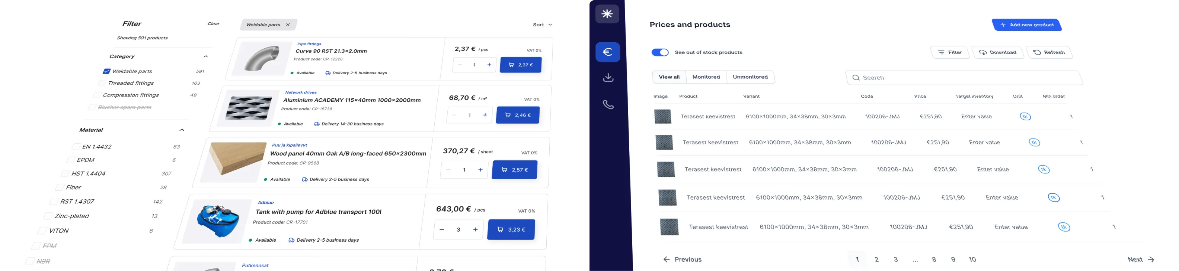Viewport: 1179px width, 271px height.
Task: Open the Euro prices sidebar icon
Action: click(607, 52)
